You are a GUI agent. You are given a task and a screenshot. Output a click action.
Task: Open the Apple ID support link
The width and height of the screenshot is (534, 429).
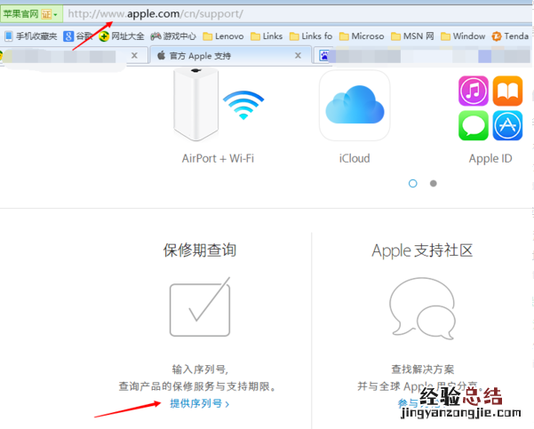pos(490,158)
